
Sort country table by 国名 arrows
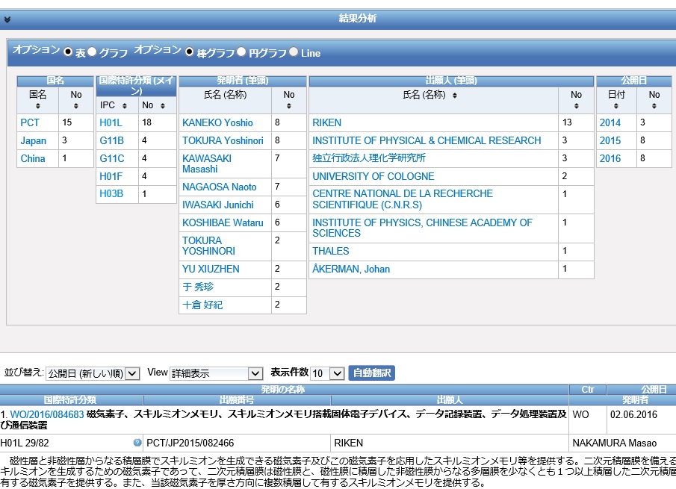point(38,106)
